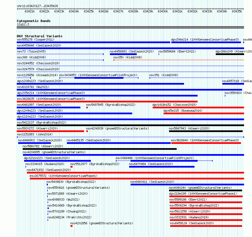Click dgv1418n152 (Chaisson2019) label
252x237 pixels.
pos(174,105)
